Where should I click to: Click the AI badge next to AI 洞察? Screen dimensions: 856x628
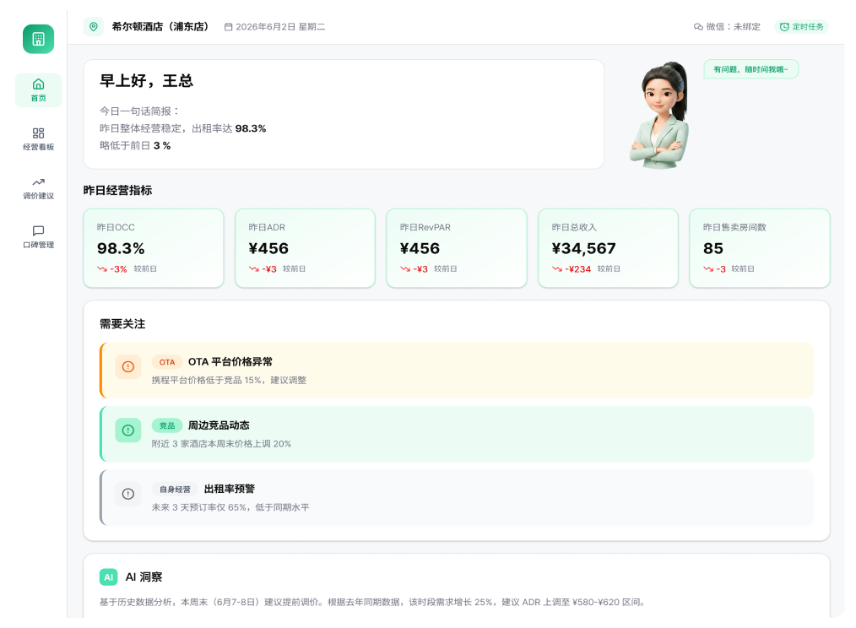tap(109, 577)
